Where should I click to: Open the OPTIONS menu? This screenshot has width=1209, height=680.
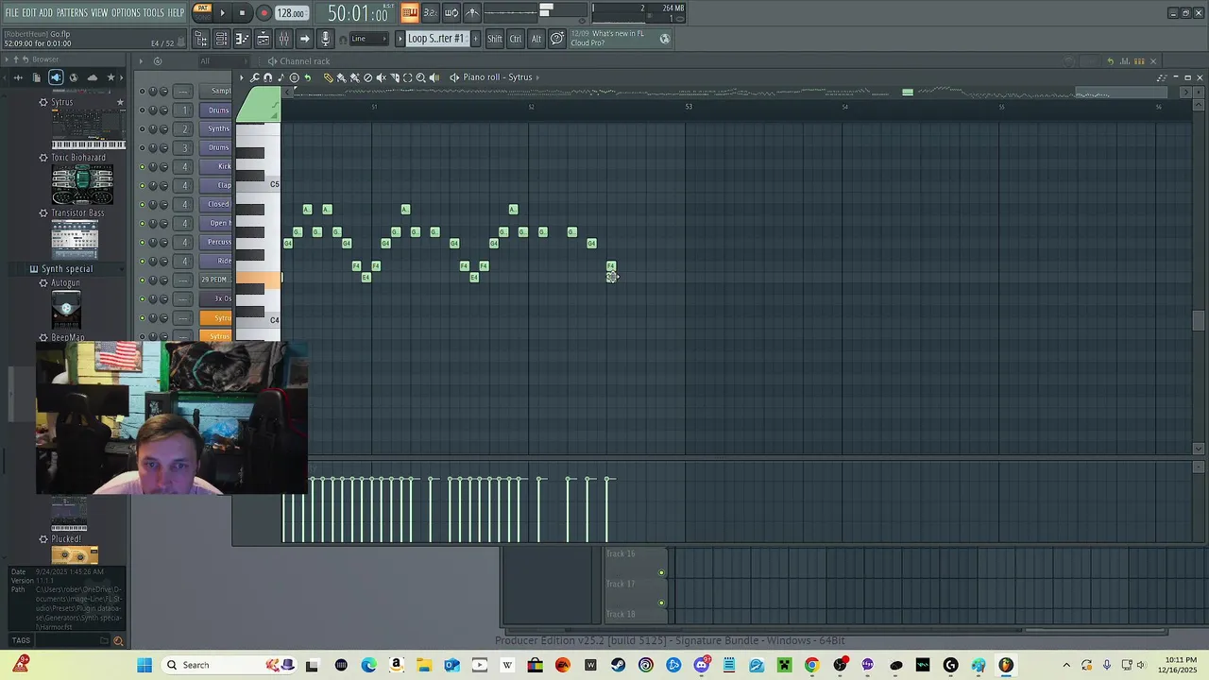126,12
